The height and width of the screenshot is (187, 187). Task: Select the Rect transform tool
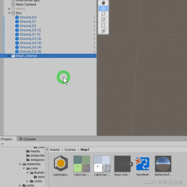pyautogui.click(x=103, y=25)
